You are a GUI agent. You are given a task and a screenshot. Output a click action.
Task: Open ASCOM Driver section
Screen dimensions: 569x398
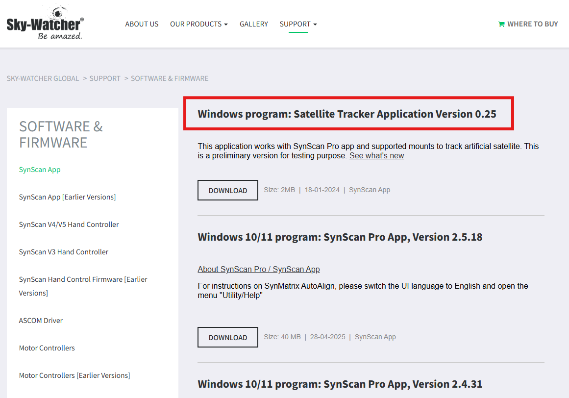tap(41, 321)
